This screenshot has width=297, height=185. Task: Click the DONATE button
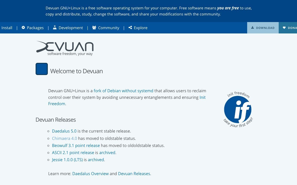pyautogui.click(x=290, y=28)
